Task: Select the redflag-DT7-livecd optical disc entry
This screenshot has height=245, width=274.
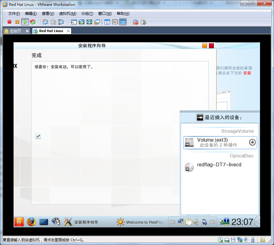Action: 220,167
